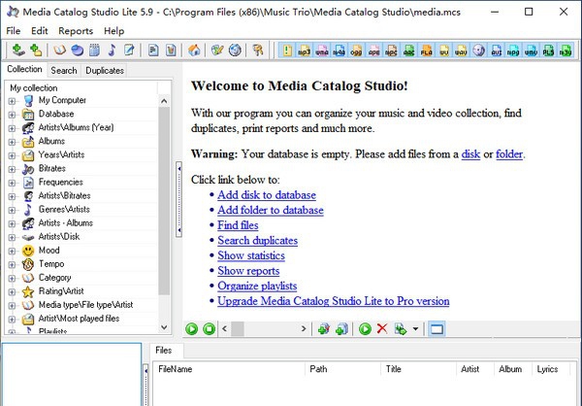Click the first green play button
This screenshot has width=582, height=406.
pos(191,329)
